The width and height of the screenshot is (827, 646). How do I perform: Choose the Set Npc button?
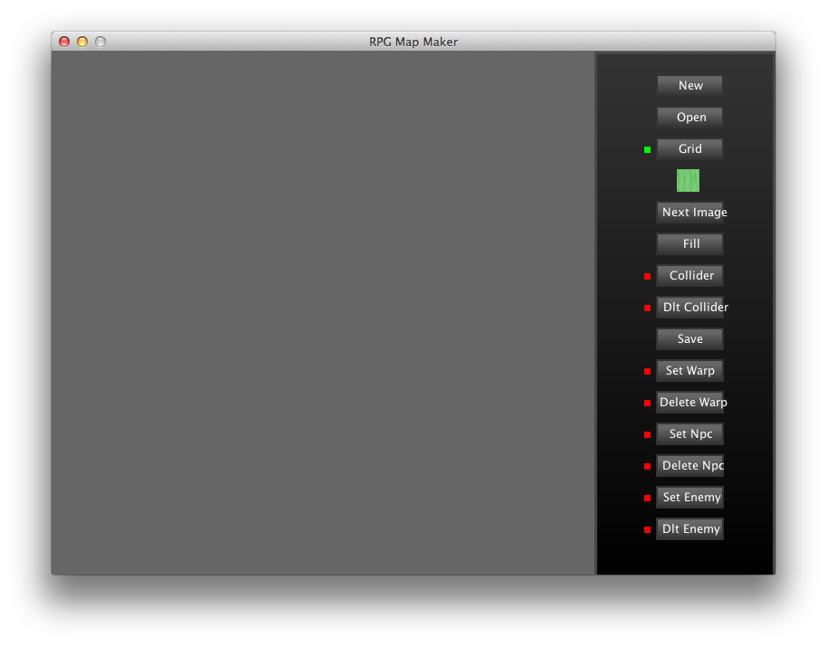point(689,433)
